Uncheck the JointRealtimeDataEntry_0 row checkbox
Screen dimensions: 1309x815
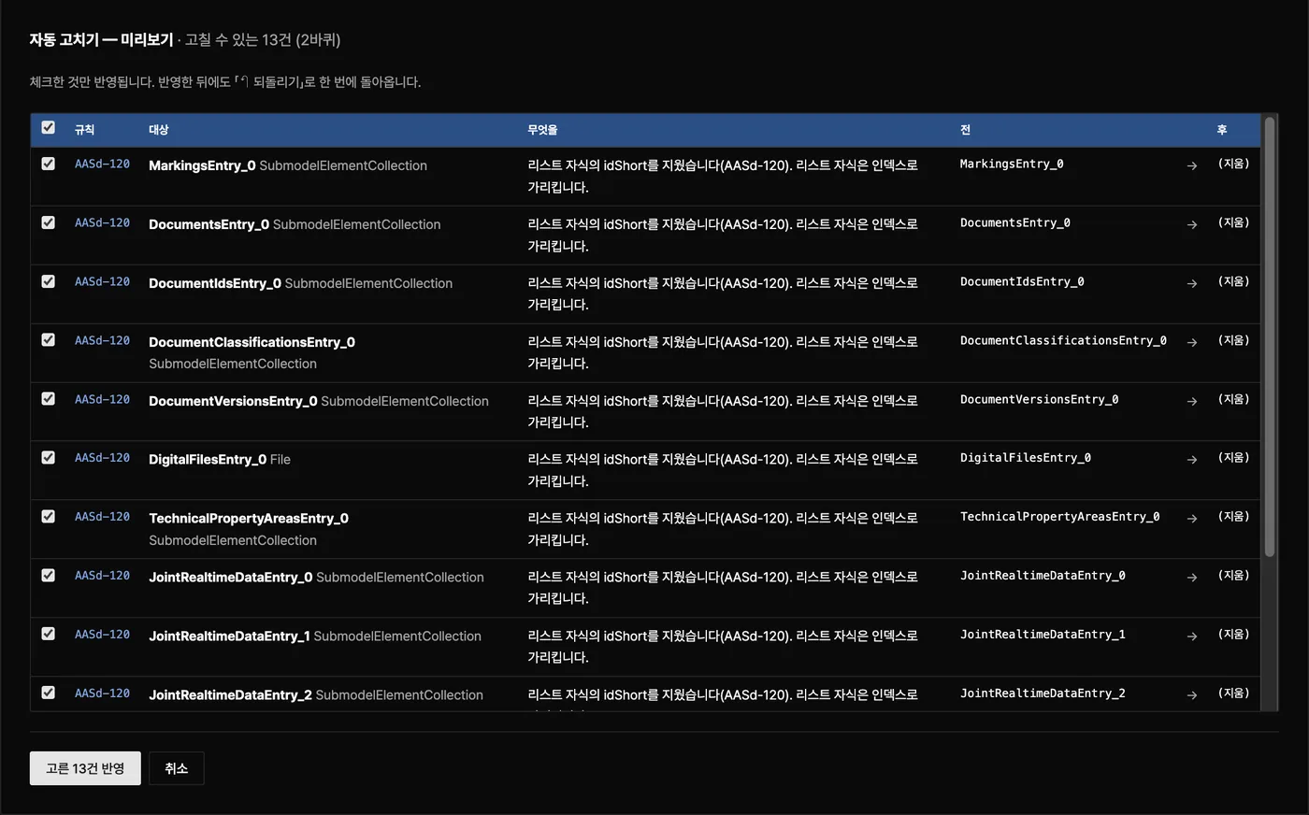pyautogui.click(x=49, y=576)
